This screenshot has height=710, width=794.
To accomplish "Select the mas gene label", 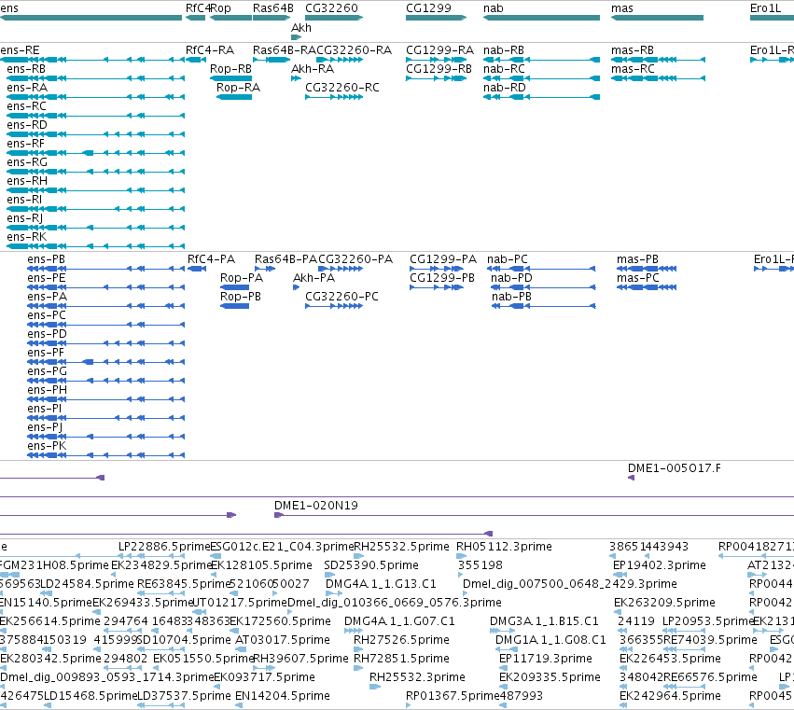I will click(x=621, y=8).
